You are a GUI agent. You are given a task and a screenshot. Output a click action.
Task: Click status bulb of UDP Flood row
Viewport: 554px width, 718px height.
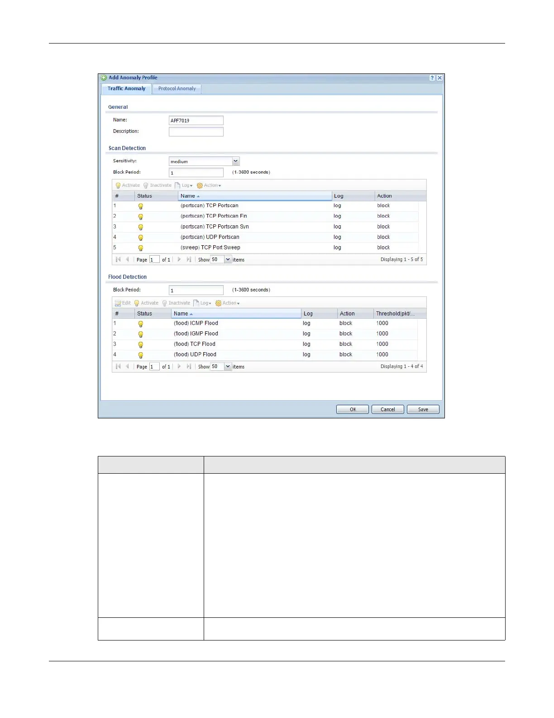(141, 355)
